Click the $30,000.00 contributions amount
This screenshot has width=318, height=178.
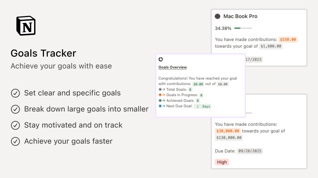tap(228, 131)
